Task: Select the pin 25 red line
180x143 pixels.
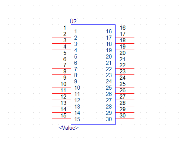Action: click(x=125, y=87)
